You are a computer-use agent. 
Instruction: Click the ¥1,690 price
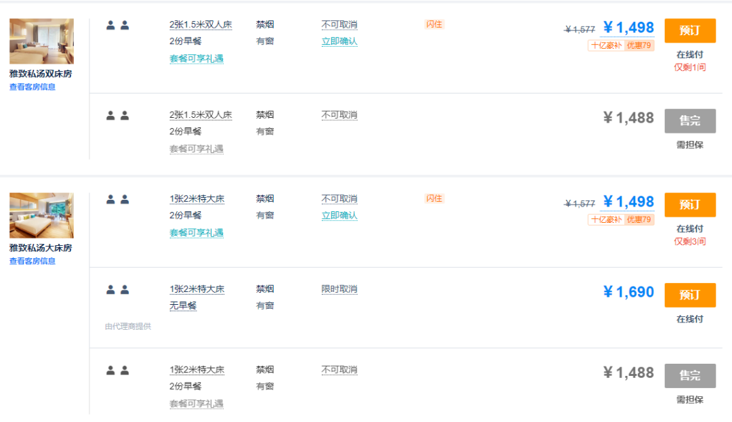pyautogui.click(x=628, y=293)
